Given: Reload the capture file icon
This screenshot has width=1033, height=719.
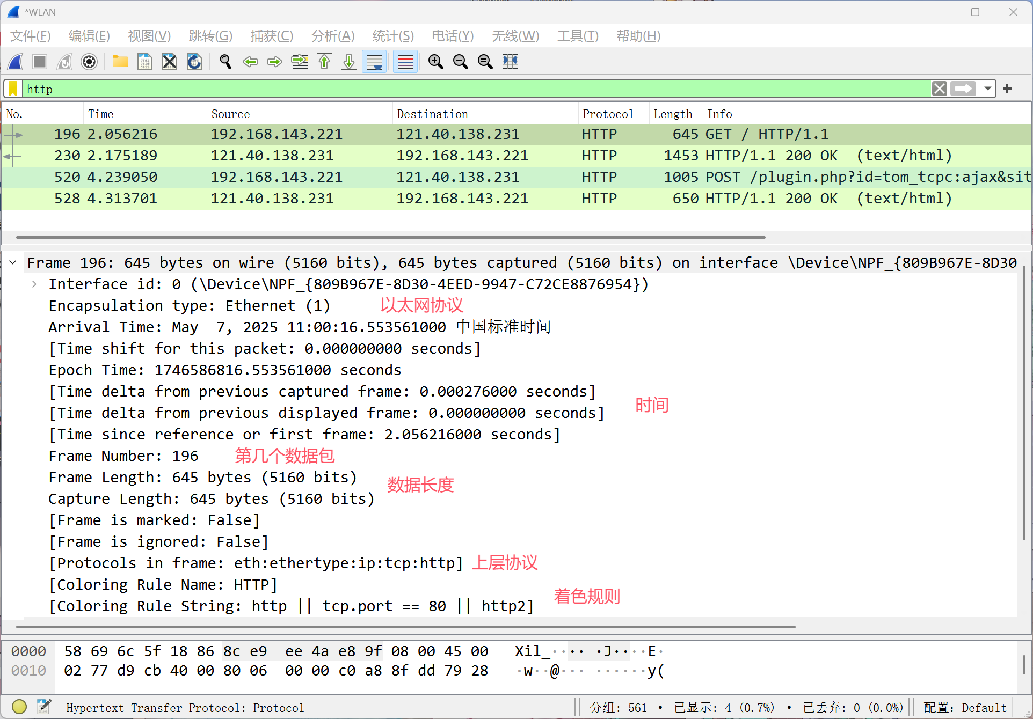Looking at the screenshot, I should [194, 62].
